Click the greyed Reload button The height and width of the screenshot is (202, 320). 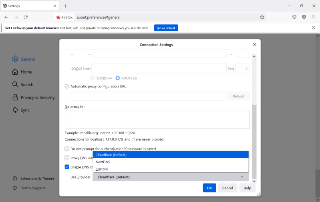coord(238,96)
